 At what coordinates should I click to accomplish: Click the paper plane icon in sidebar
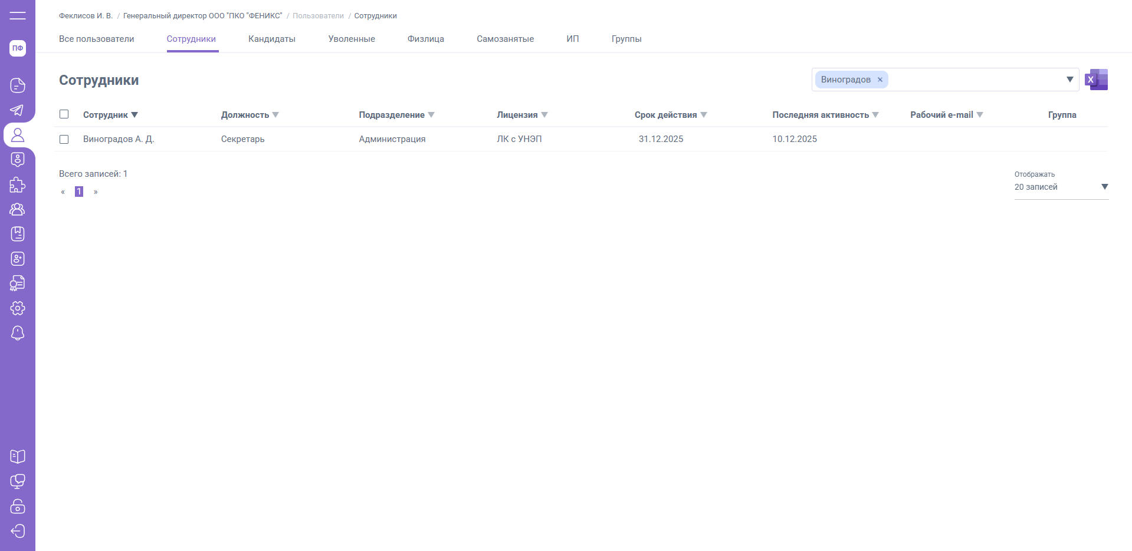pos(18,110)
